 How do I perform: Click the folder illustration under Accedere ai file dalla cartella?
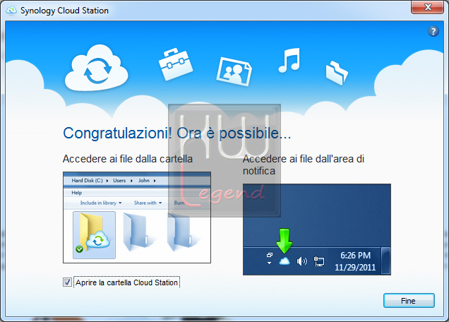pos(137,217)
